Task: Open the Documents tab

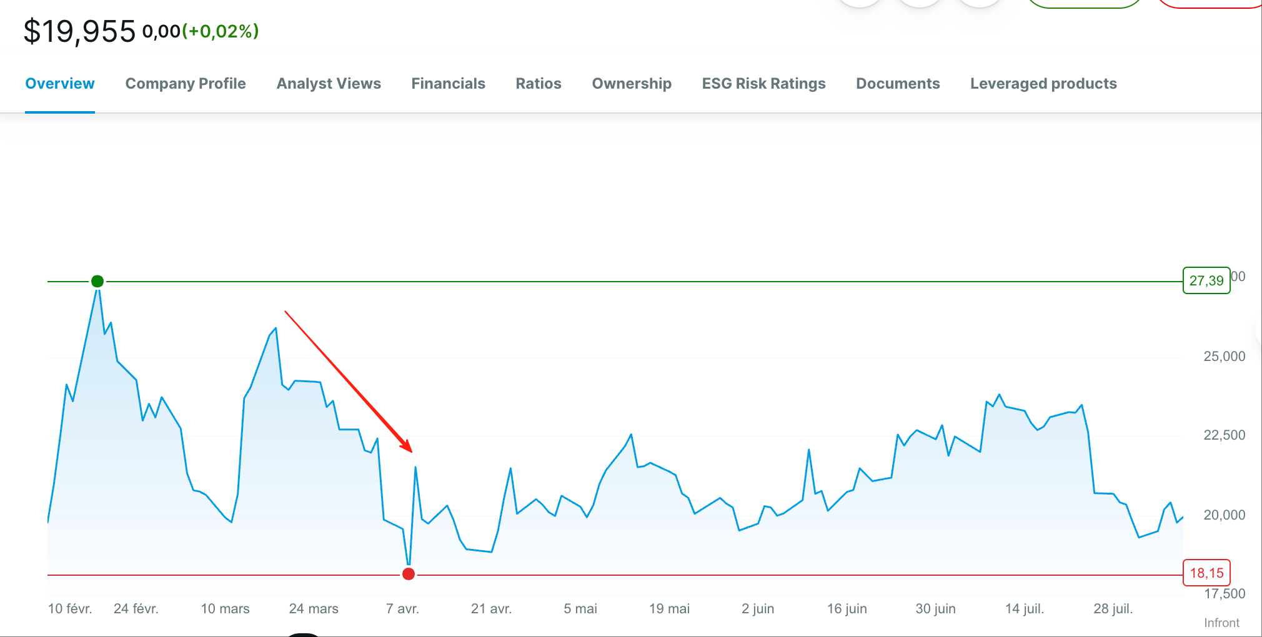Action: tap(898, 84)
